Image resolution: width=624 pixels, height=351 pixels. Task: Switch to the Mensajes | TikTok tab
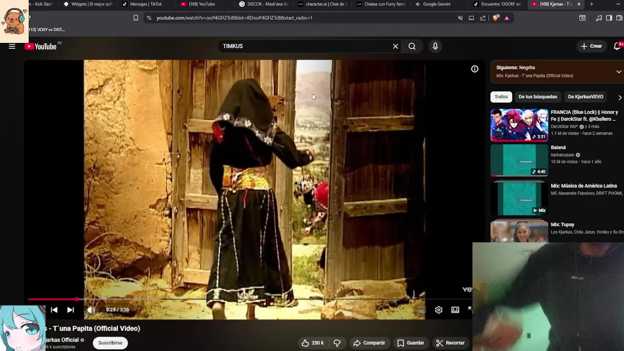(146, 4)
